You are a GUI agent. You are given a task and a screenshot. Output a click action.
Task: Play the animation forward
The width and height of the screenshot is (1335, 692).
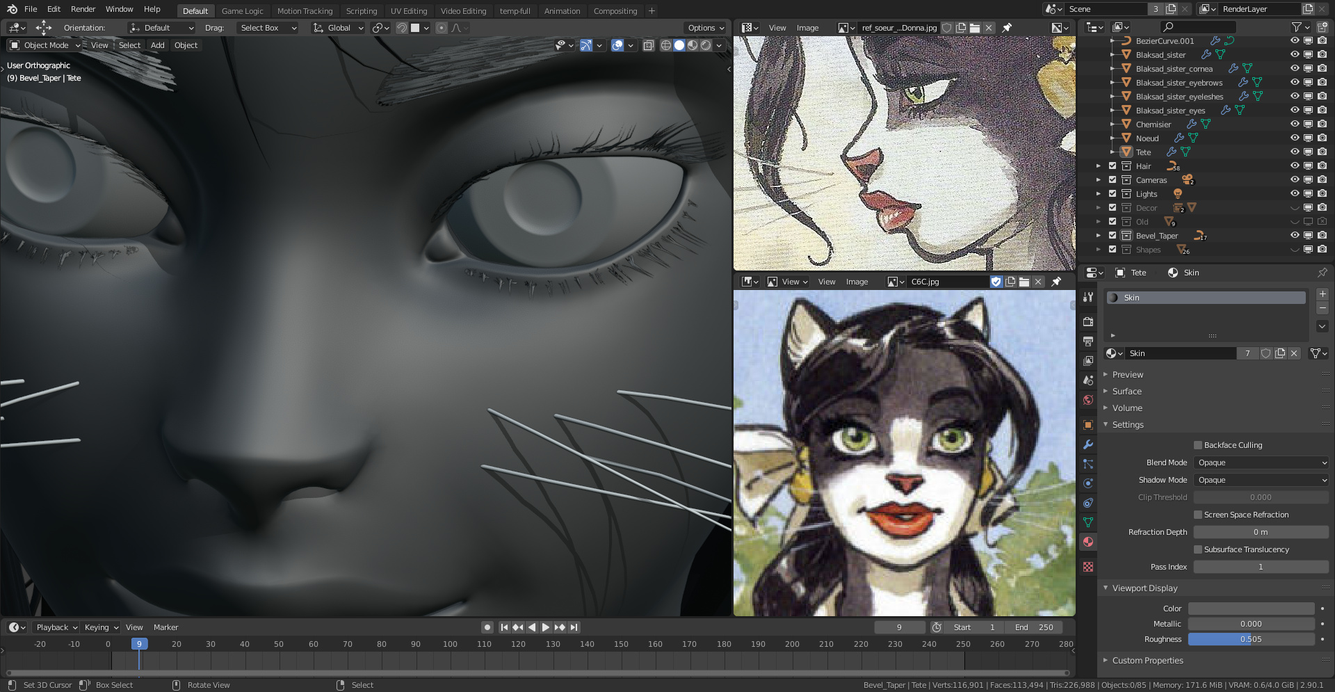point(546,627)
